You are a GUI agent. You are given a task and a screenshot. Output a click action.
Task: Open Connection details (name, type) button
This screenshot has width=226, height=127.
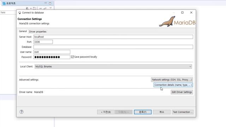[173, 85]
